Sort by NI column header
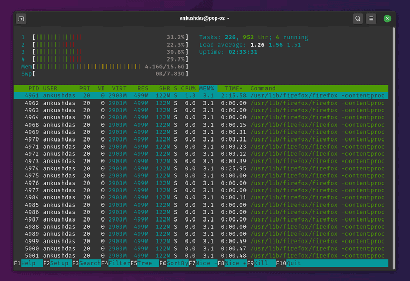The image size is (410, 281). (101, 88)
